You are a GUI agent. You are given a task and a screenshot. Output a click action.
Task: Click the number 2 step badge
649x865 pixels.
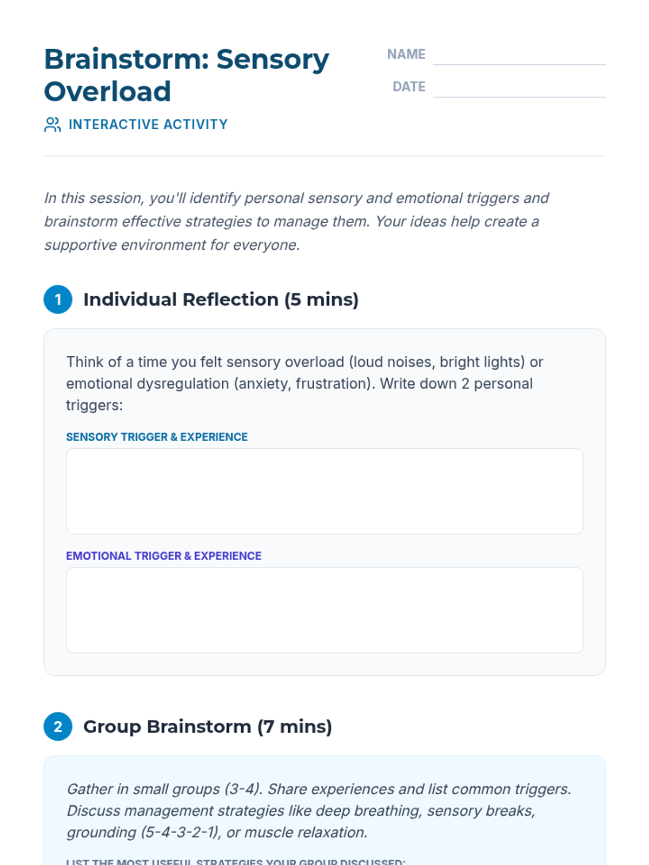coord(58,727)
